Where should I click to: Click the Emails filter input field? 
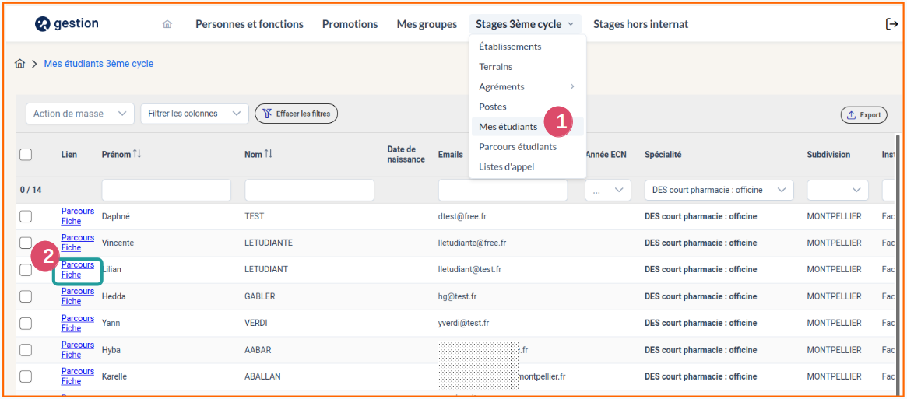[x=503, y=191]
